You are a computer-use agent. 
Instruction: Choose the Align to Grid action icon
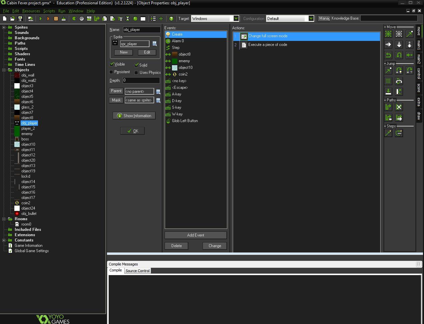(388, 81)
